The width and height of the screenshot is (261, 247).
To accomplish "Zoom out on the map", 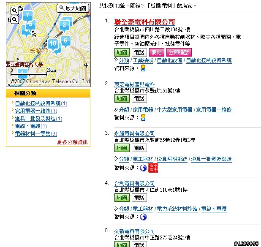I will click(x=14, y=20).
